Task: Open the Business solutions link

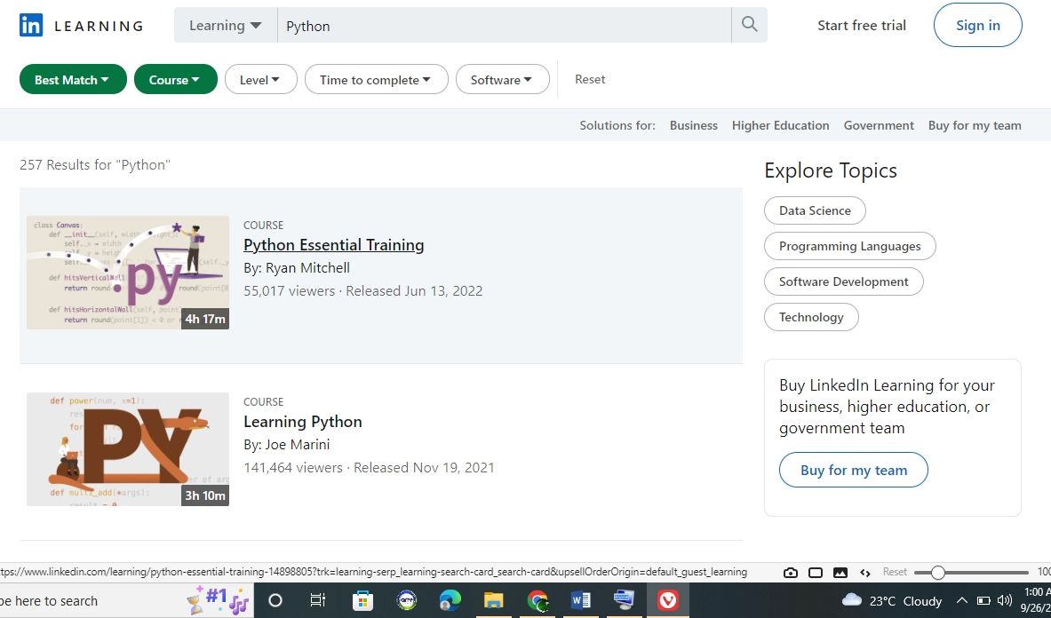Action: click(x=693, y=125)
